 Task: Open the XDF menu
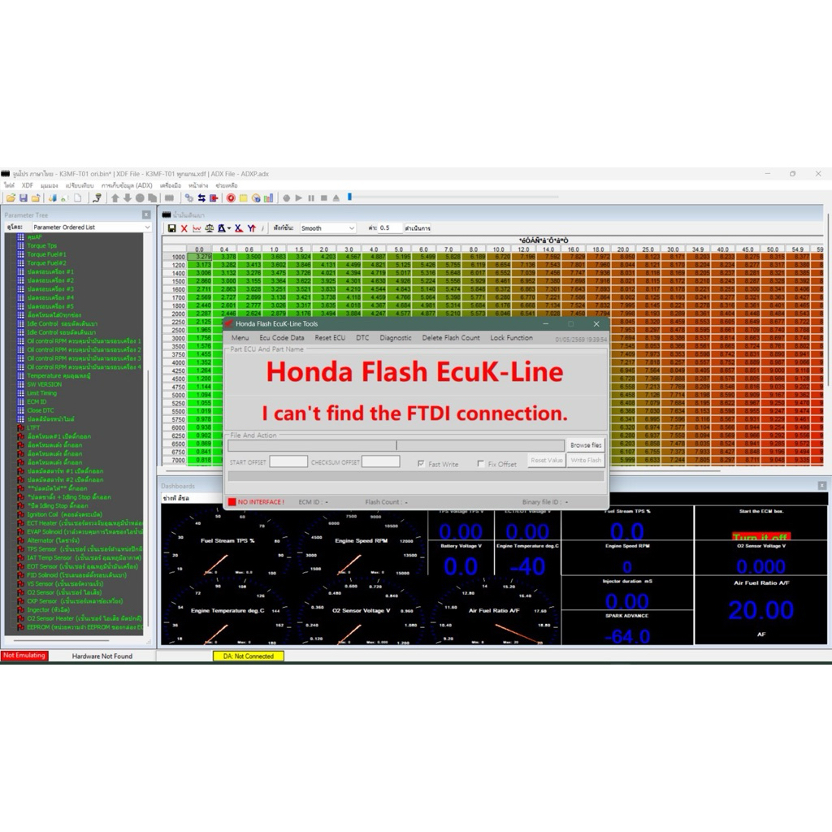(x=27, y=185)
